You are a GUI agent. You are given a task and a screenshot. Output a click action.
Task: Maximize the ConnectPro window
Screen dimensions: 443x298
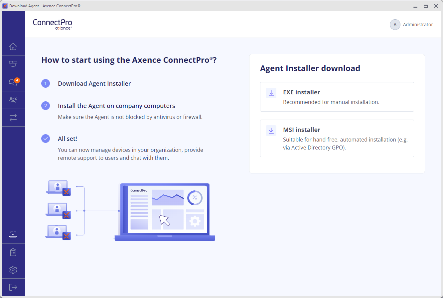click(x=426, y=6)
